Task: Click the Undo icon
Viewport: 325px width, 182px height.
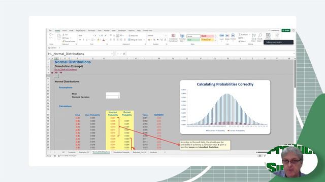Action: 50,35
